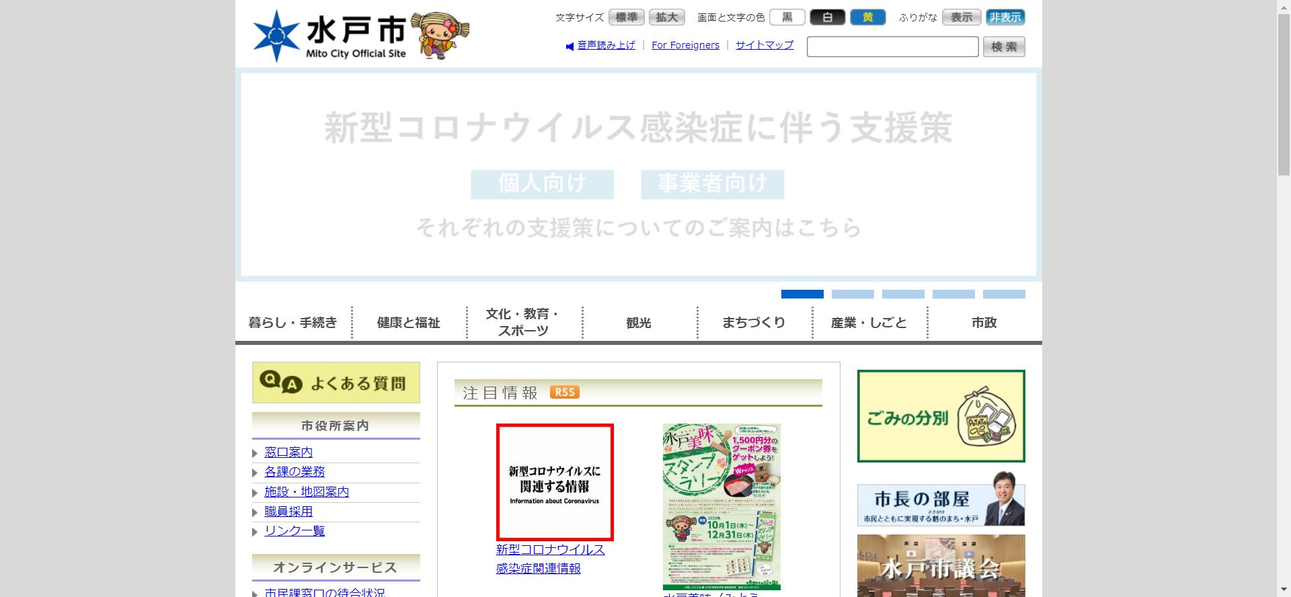Click the audio read-aloud speaker icon
1291x597 pixels.
[570, 46]
